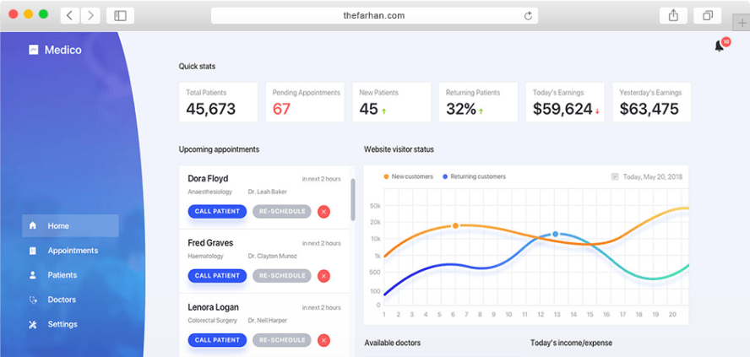750x357 pixels.
Task: Toggle New customers legend series
Action: point(410,177)
